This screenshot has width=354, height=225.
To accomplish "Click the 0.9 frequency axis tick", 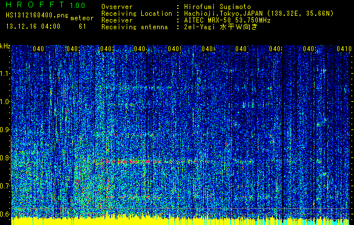I will click(x=5, y=129).
